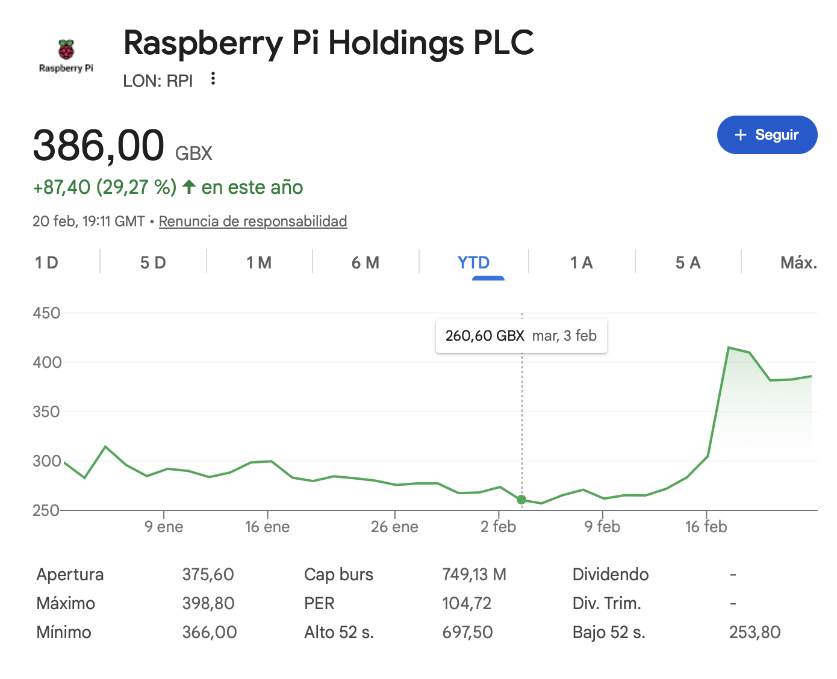
Task: Open the Renuncia de responsabilidad link
Action: (x=253, y=222)
